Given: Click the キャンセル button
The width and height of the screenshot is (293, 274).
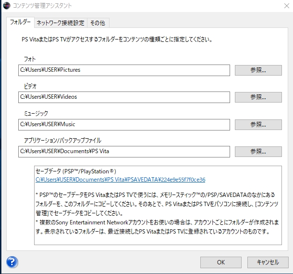Looking at the screenshot, I should click(x=268, y=262).
